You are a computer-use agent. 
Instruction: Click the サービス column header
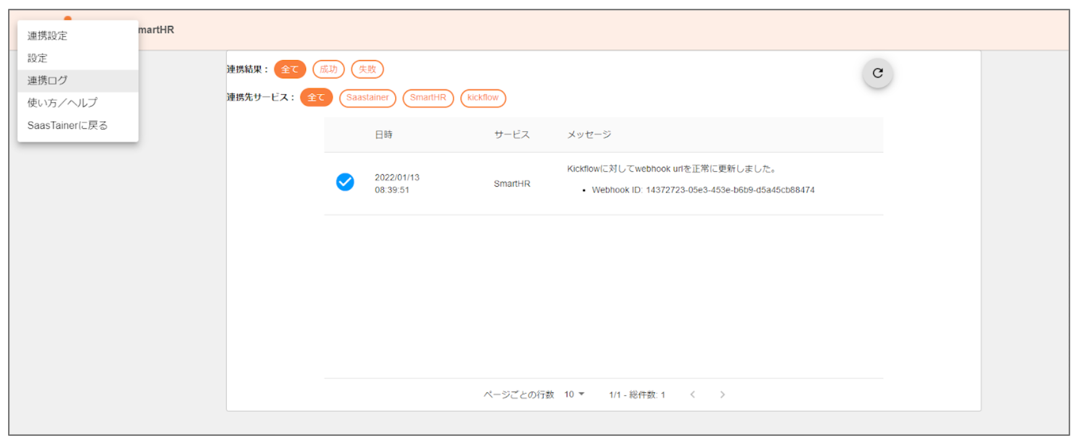512,134
